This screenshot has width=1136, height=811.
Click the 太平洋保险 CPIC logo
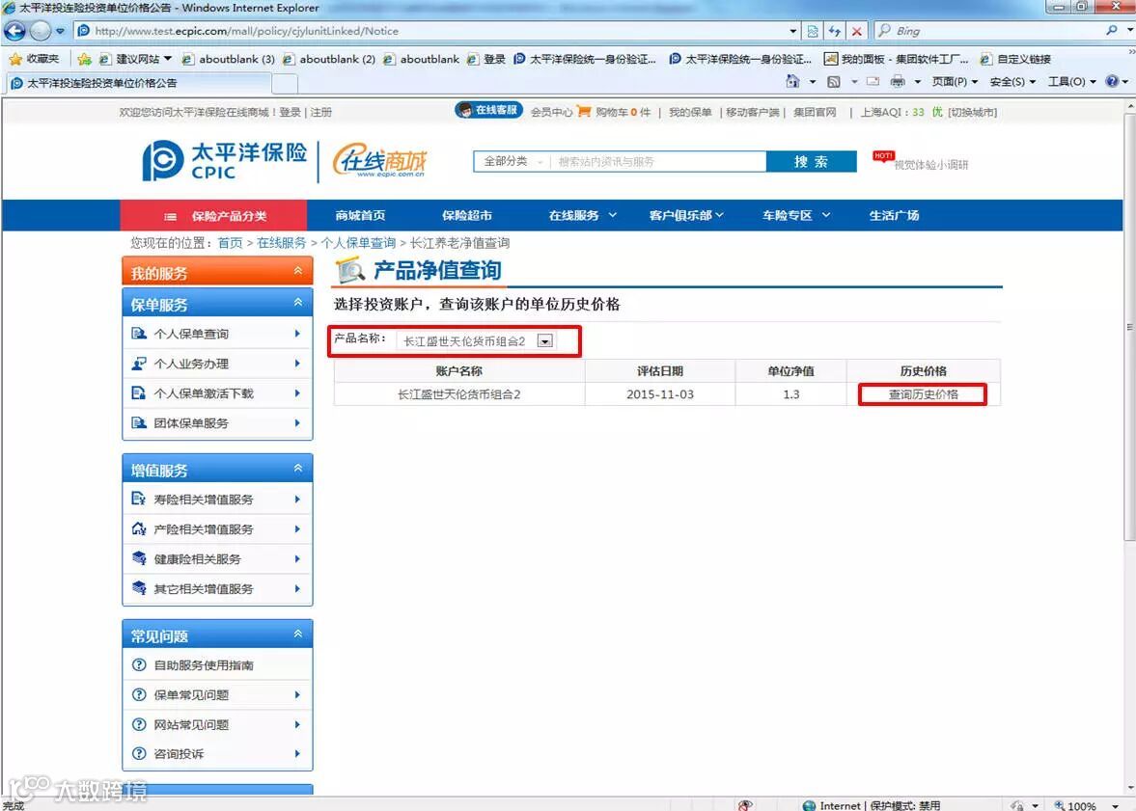[x=225, y=161]
